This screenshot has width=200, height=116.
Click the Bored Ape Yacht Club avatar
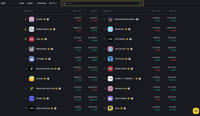click(31, 69)
